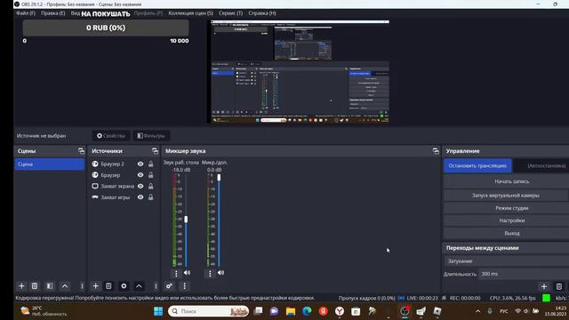This screenshot has width=569, height=320.
Task: Open File Explorer from the taskbar
Action: point(291,311)
